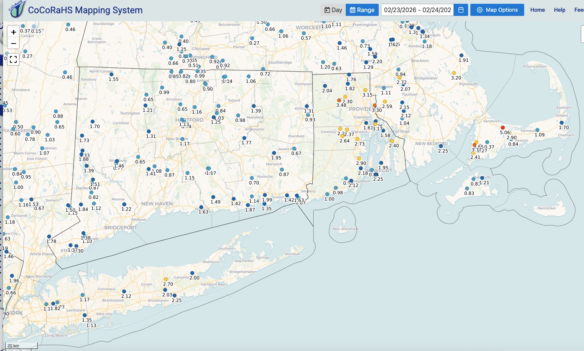This screenshot has height=351, width=584.
Task: Zoom out of the map
Action: tap(13, 44)
